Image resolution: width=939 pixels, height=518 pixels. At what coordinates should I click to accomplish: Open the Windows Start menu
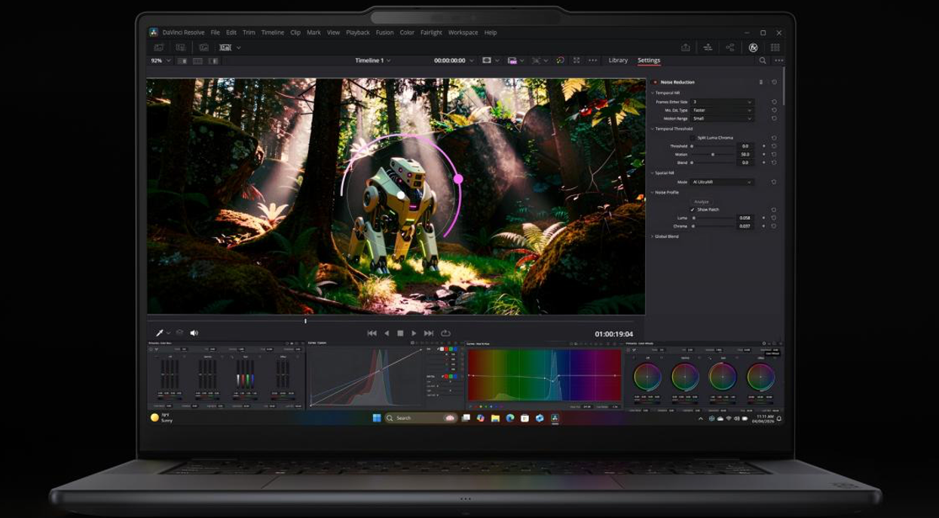click(377, 418)
